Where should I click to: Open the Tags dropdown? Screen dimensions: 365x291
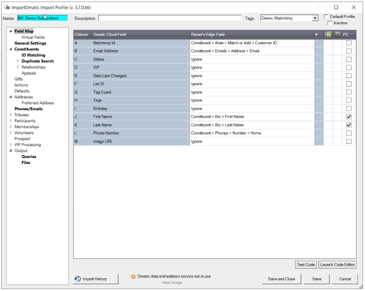tap(315, 18)
